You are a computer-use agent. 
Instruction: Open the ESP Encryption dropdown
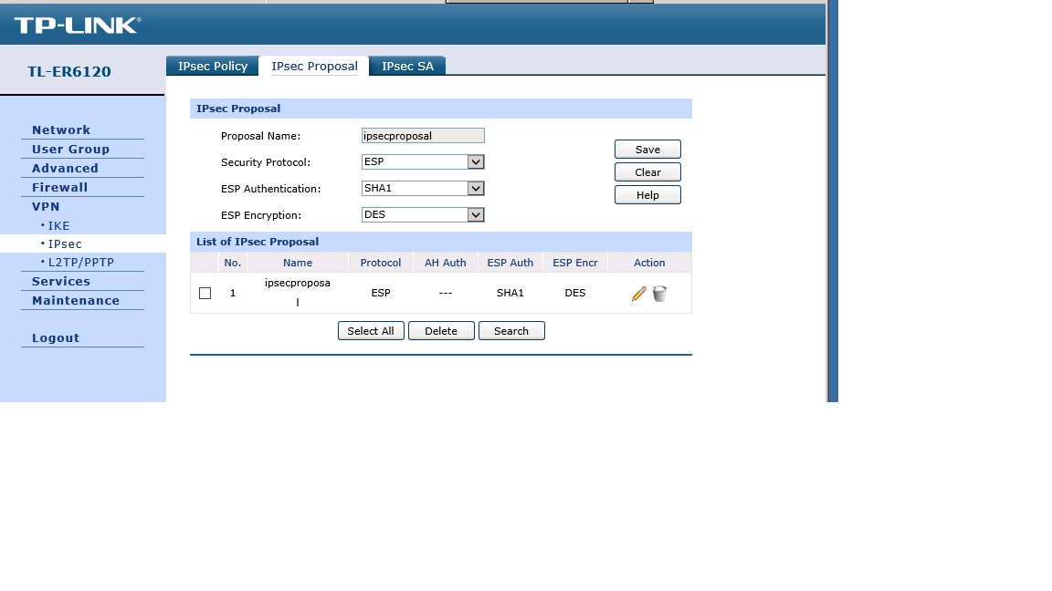point(475,215)
